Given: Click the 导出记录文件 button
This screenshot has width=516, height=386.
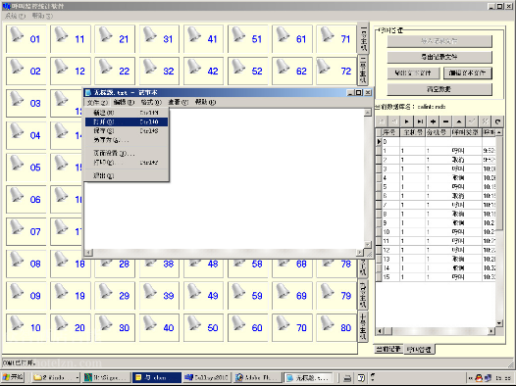Looking at the screenshot, I should click(439, 57).
